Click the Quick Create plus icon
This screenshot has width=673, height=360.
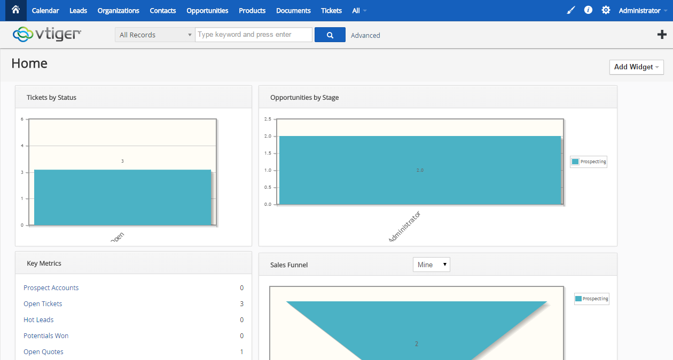[x=662, y=35]
